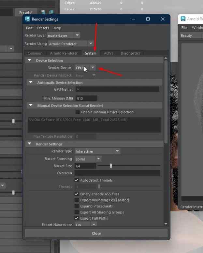Open the upper dropdown arrow in left panel
203x253 pixels.
coord(11,48)
